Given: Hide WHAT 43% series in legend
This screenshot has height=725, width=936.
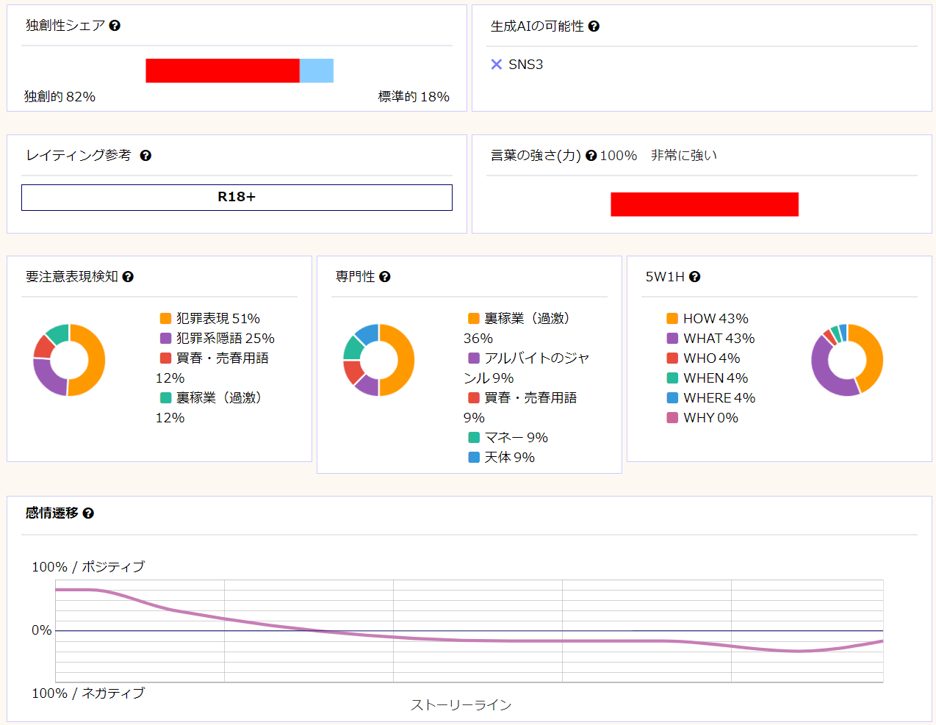Looking at the screenshot, I should click(x=710, y=339).
